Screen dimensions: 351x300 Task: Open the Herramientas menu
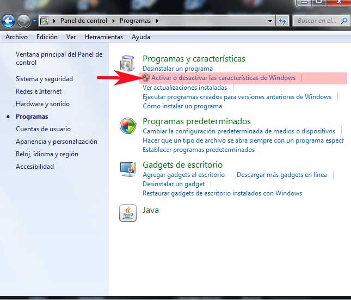103,37
